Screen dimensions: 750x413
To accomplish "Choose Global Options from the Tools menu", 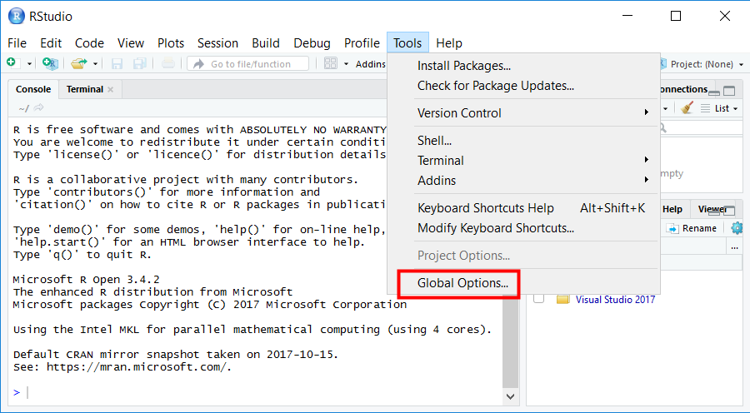I will (462, 283).
